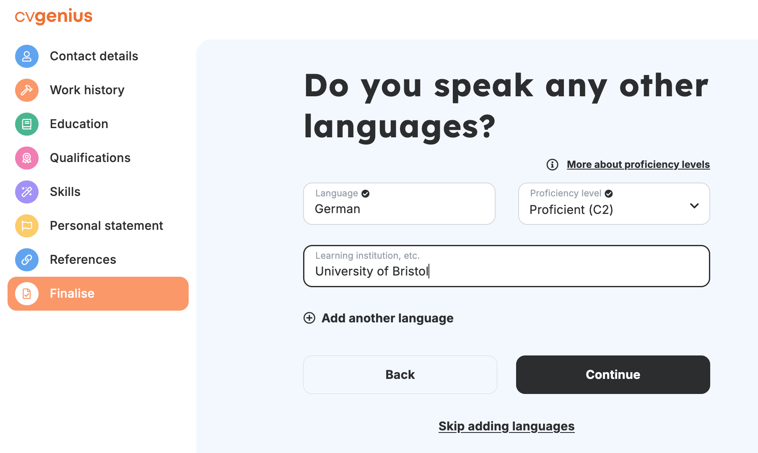Select the Personal statement flag icon
The height and width of the screenshot is (453, 758).
(x=26, y=226)
